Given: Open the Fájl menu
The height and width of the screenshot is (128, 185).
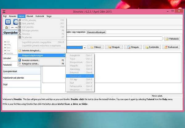Looking at the screenshot, I should (x=5, y=16).
